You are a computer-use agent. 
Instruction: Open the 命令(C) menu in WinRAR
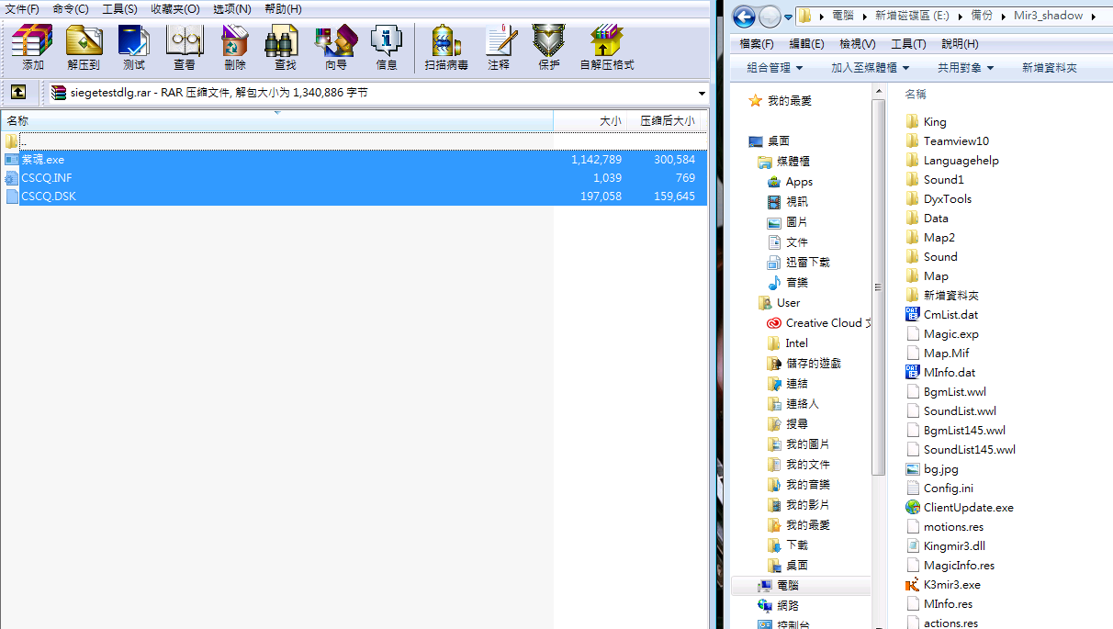point(71,8)
